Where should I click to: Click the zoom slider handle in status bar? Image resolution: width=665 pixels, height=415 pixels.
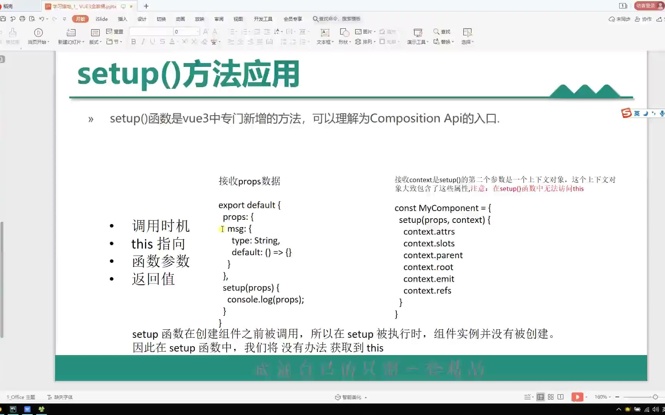click(655, 397)
